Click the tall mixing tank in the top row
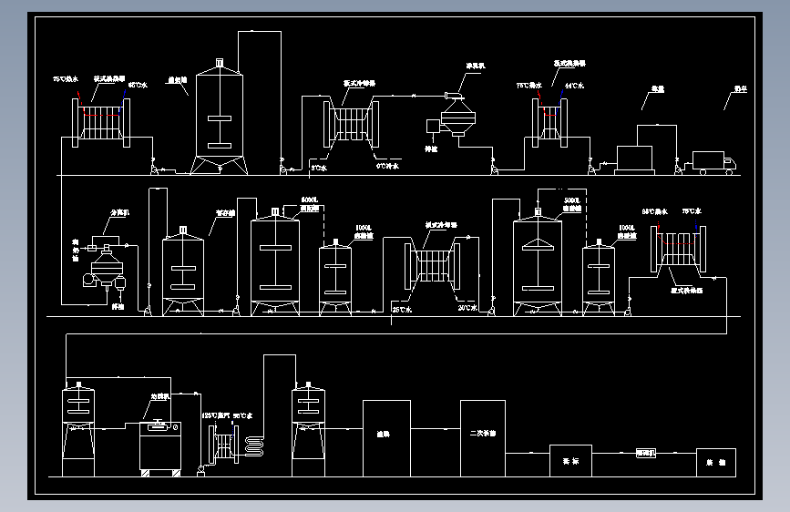This screenshot has width=790, height=512. pyautogui.click(x=220, y=117)
